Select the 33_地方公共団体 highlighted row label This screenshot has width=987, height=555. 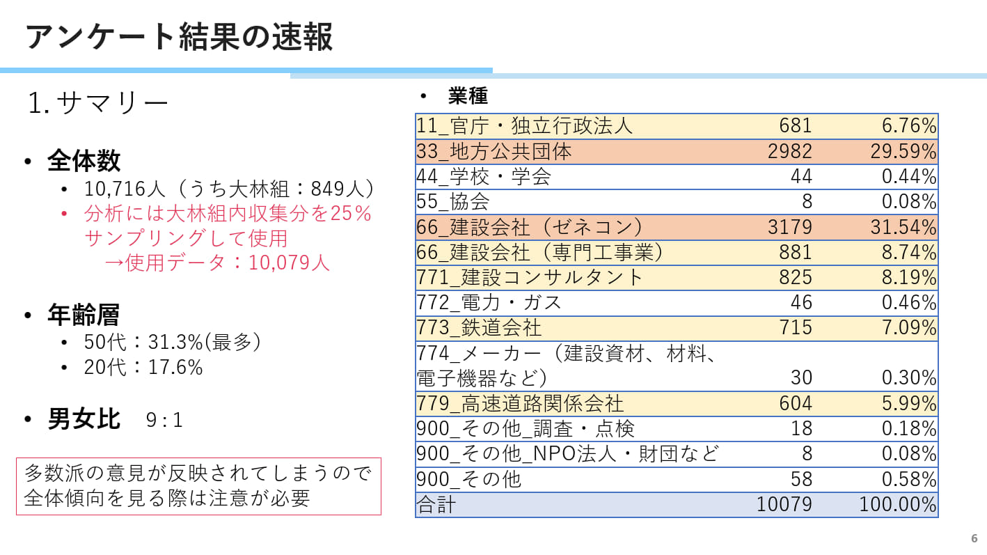[493, 152]
